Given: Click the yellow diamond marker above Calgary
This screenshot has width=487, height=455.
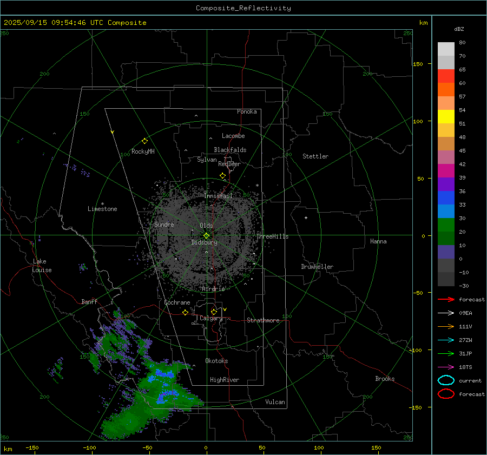Looking at the screenshot, I should (x=214, y=312).
